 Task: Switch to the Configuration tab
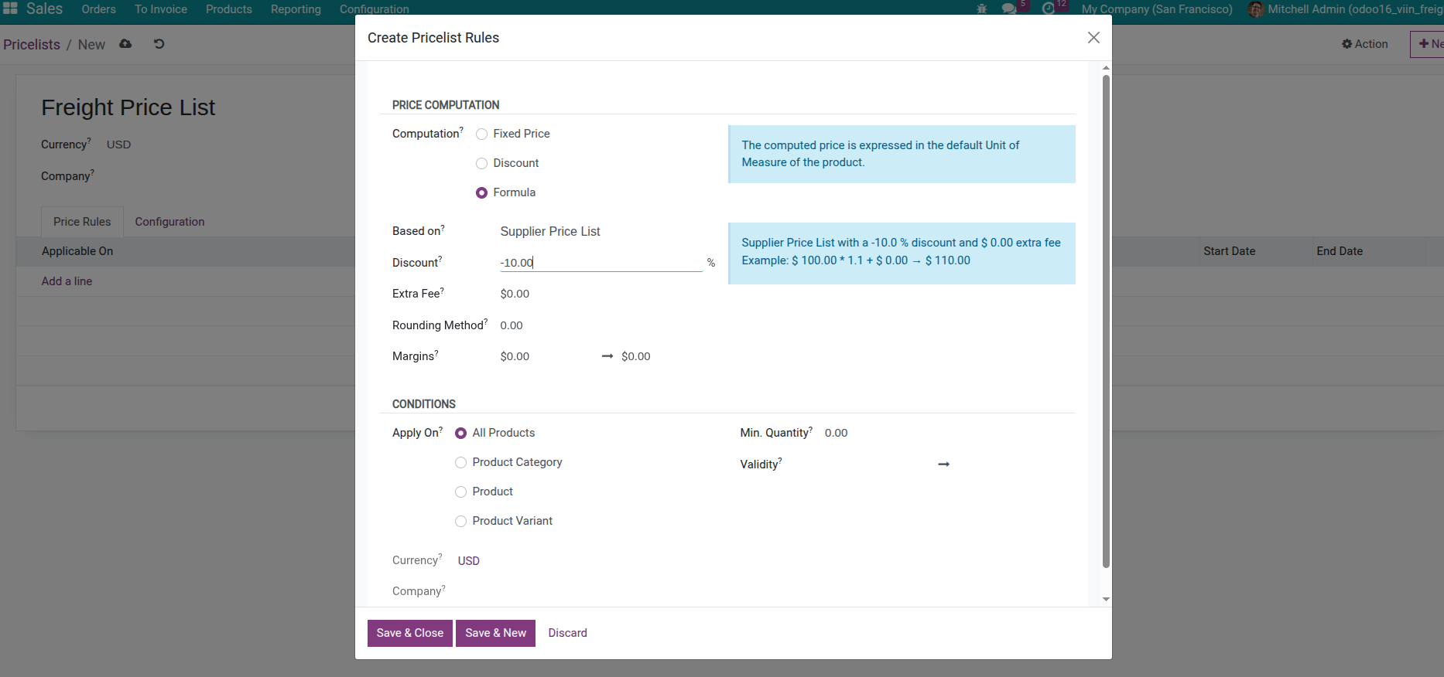(169, 222)
